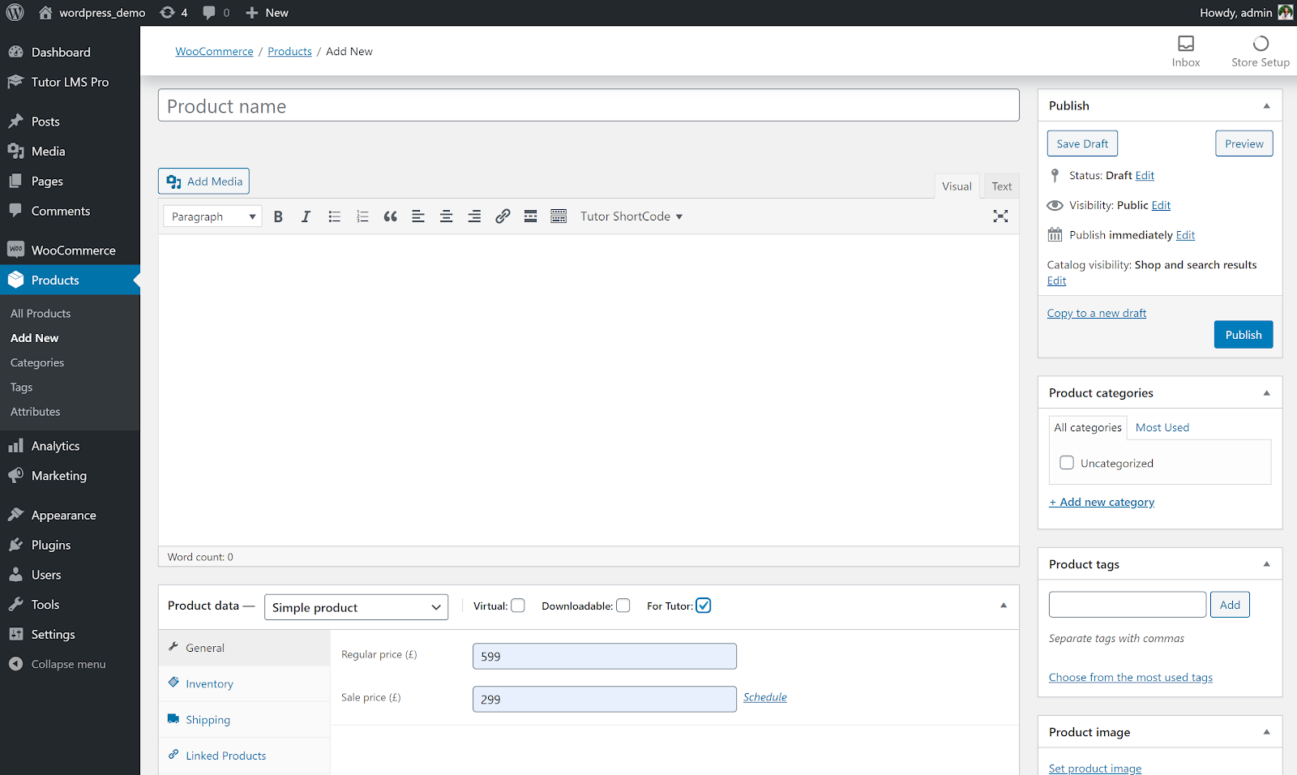This screenshot has width=1297, height=775.
Task: Edit the Public visibility setting
Action: (1161, 205)
